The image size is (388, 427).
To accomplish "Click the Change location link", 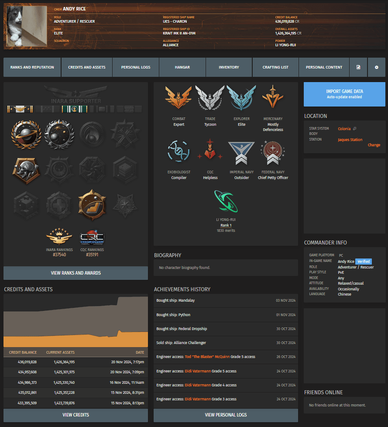I will tap(374, 145).
